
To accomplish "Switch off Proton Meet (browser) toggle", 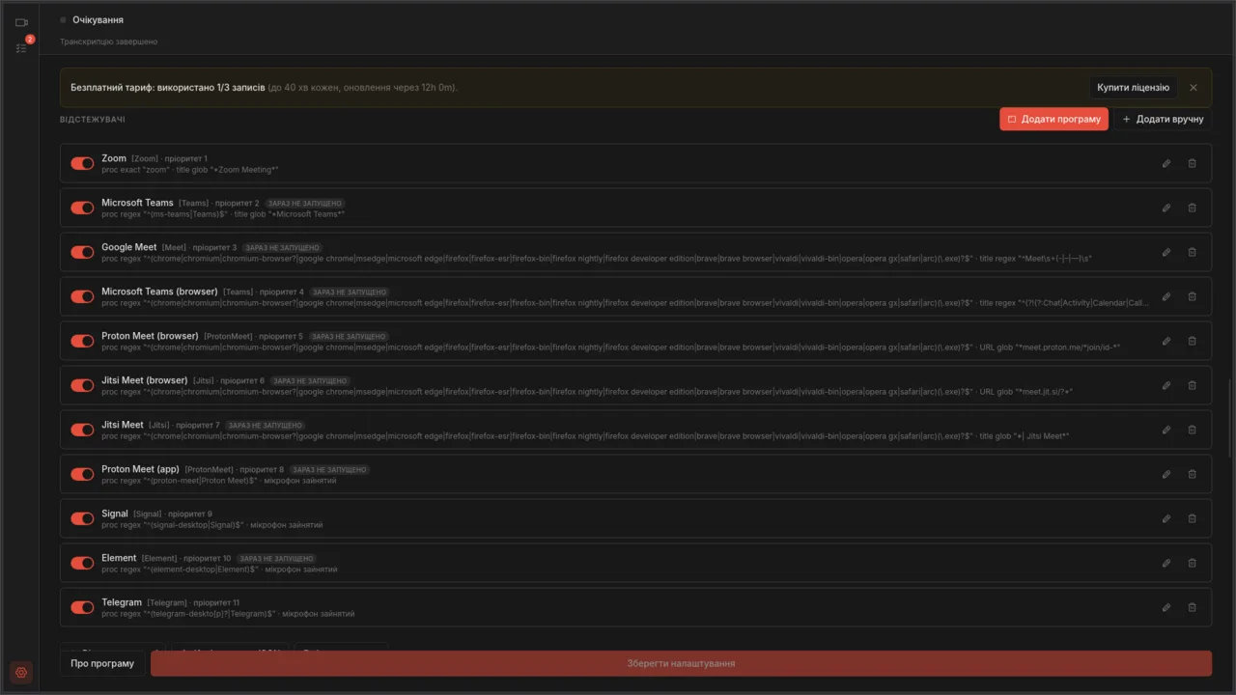I will pos(82,341).
